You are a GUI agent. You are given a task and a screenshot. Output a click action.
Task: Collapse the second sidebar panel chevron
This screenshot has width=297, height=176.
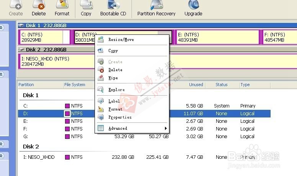(x=1, y=74)
